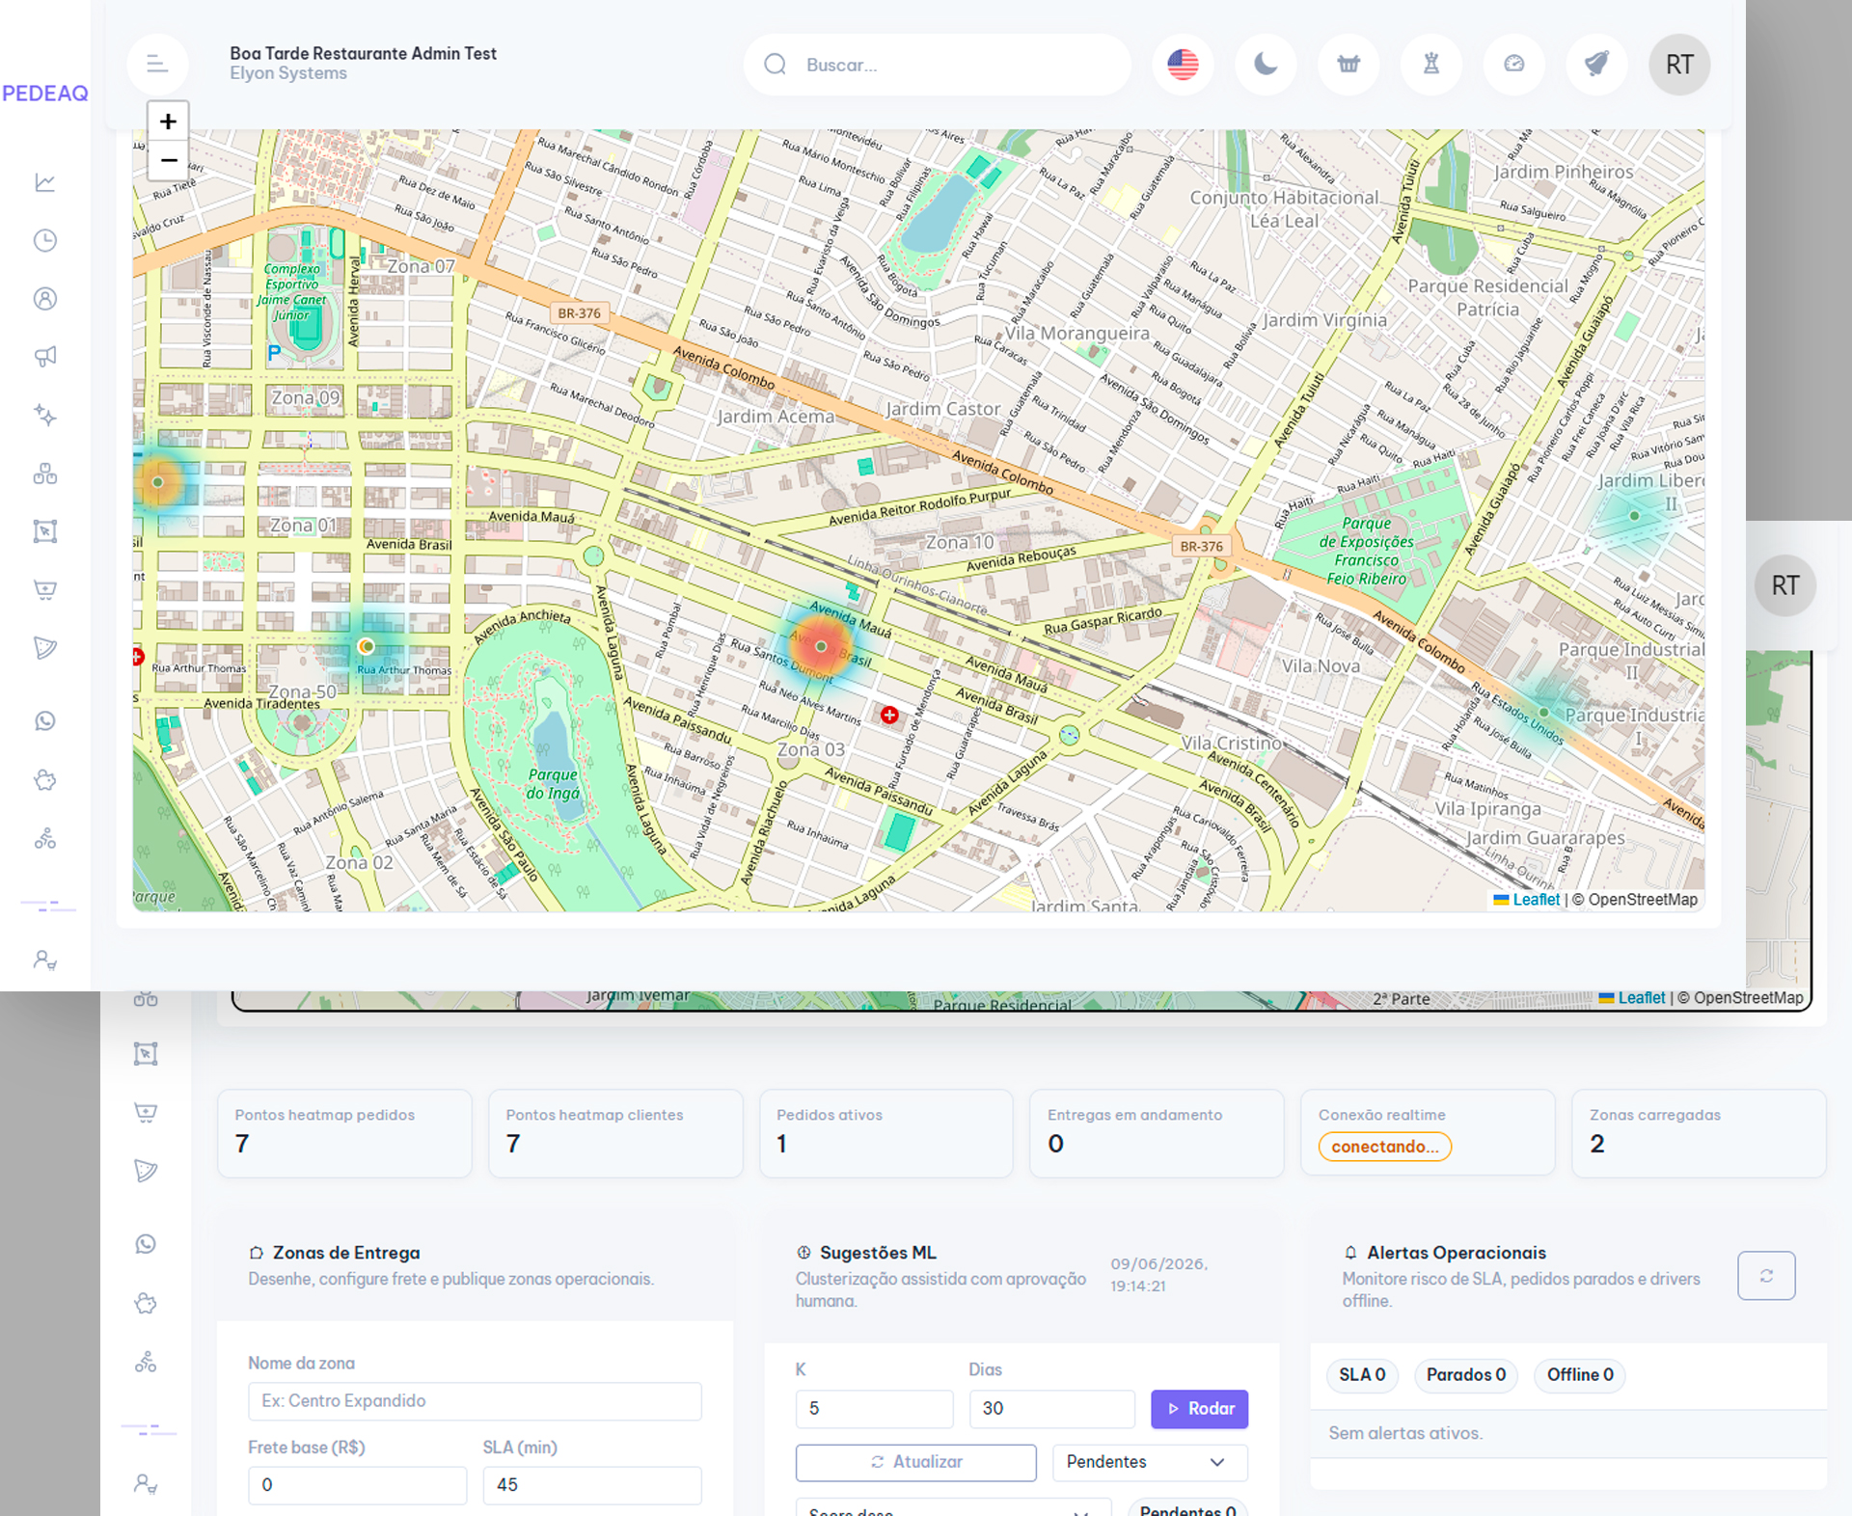The height and width of the screenshot is (1516, 1852).
Task: Click red heatmap hotspot near Avenida Mauá
Action: (x=821, y=646)
